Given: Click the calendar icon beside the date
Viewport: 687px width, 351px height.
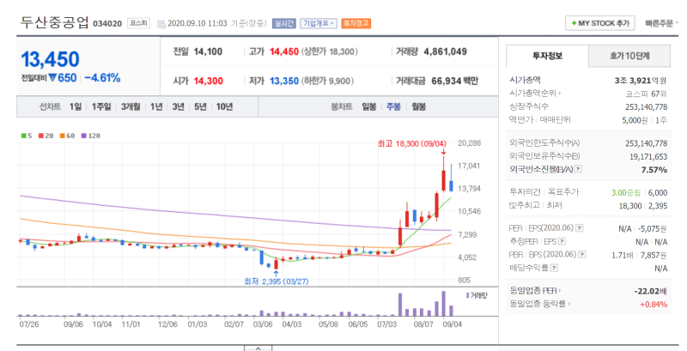Looking at the screenshot, I should (x=161, y=24).
